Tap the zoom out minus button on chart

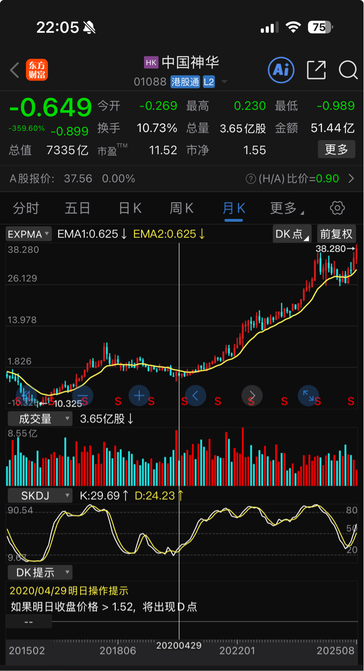coord(83,395)
